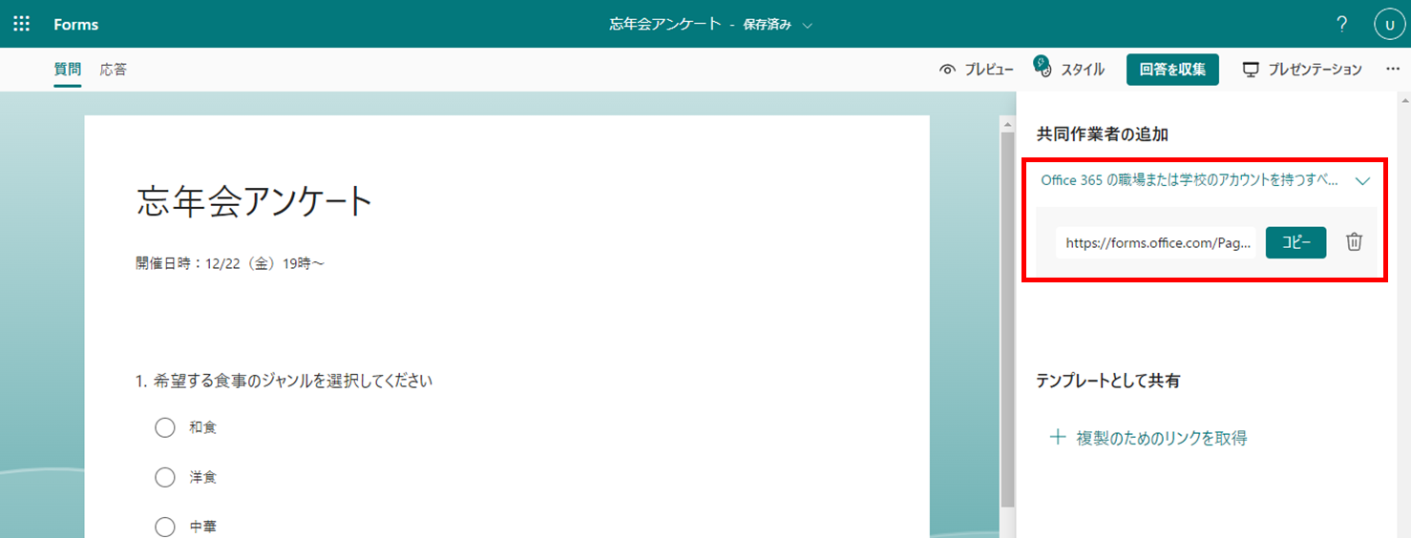The image size is (1411, 538).
Task: Select the 洋食 radio option
Action: pyautogui.click(x=165, y=477)
